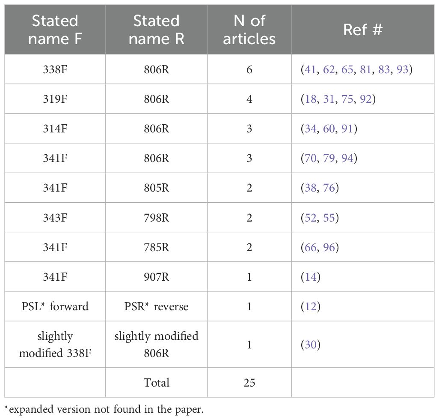The height and width of the screenshot is (420, 439).
Task: Open reference 41 citation link
Action: pos(311,69)
